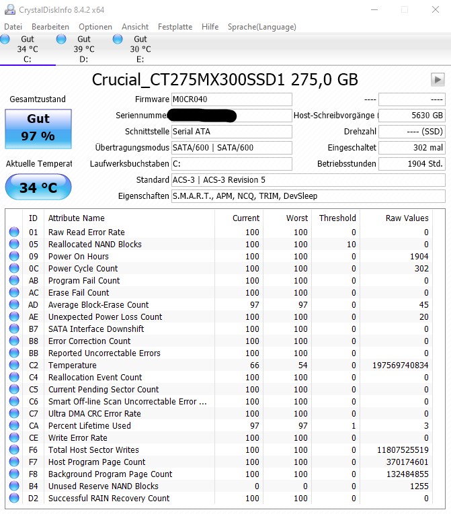Click the 34 °C temperature button
451x514 pixels.
(x=38, y=187)
